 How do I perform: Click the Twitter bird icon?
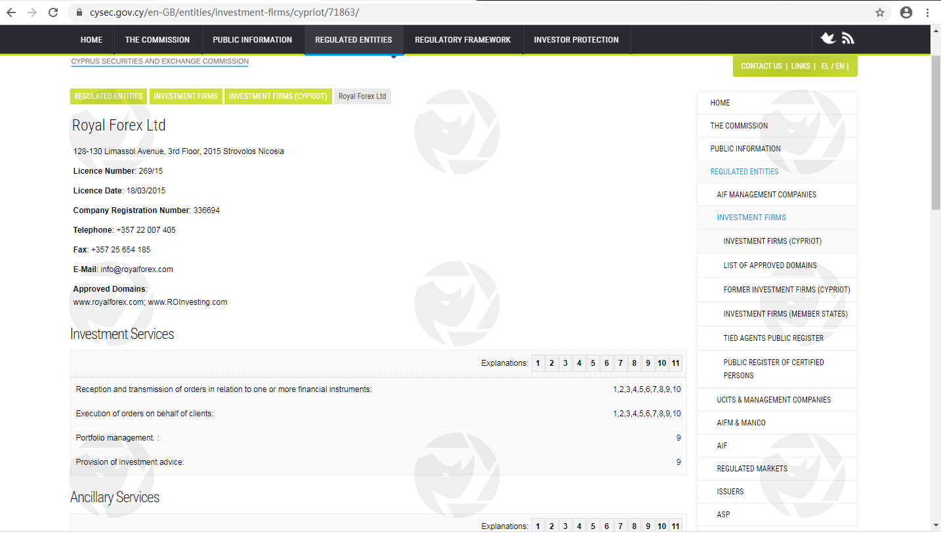(x=828, y=39)
